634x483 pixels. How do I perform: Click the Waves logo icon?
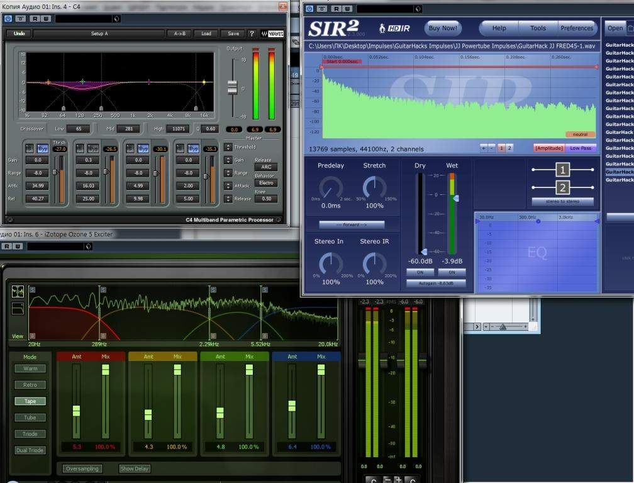point(273,33)
